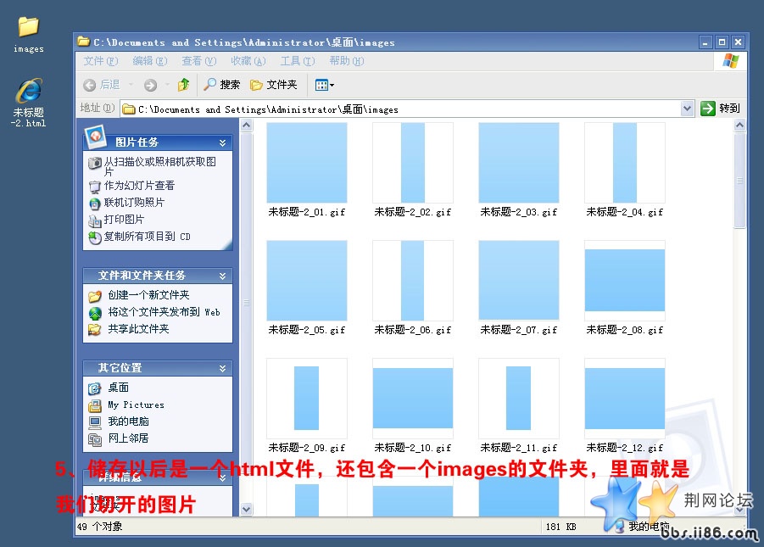Image resolution: width=764 pixels, height=547 pixels.
Task: Click the Go (转到) button
Action: pyautogui.click(x=720, y=109)
